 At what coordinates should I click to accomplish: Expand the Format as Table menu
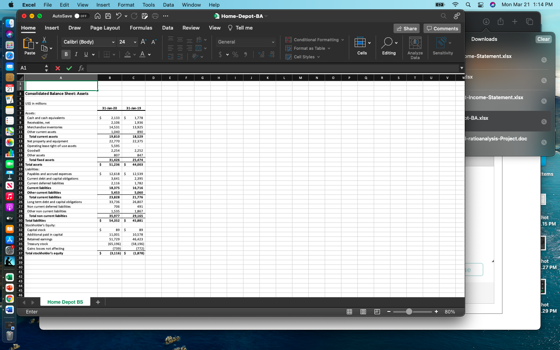click(310, 48)
